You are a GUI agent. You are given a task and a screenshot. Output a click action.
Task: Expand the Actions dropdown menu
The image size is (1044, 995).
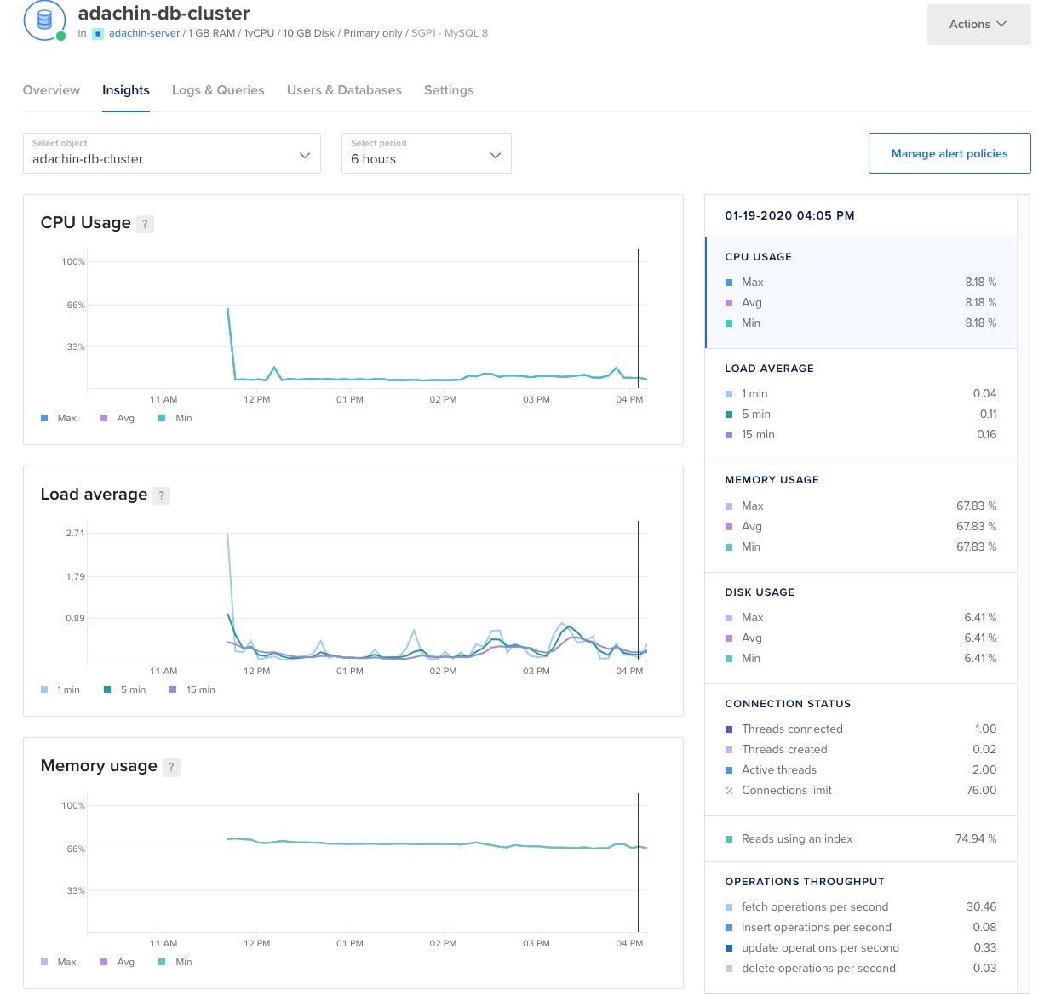tap(978, 24)
